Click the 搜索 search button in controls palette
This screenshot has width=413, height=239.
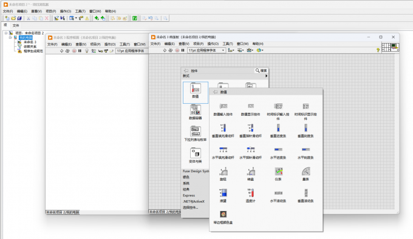(261, 70)
